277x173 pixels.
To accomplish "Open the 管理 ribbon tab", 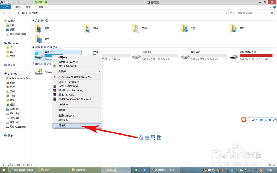I will tap(41, 7).
